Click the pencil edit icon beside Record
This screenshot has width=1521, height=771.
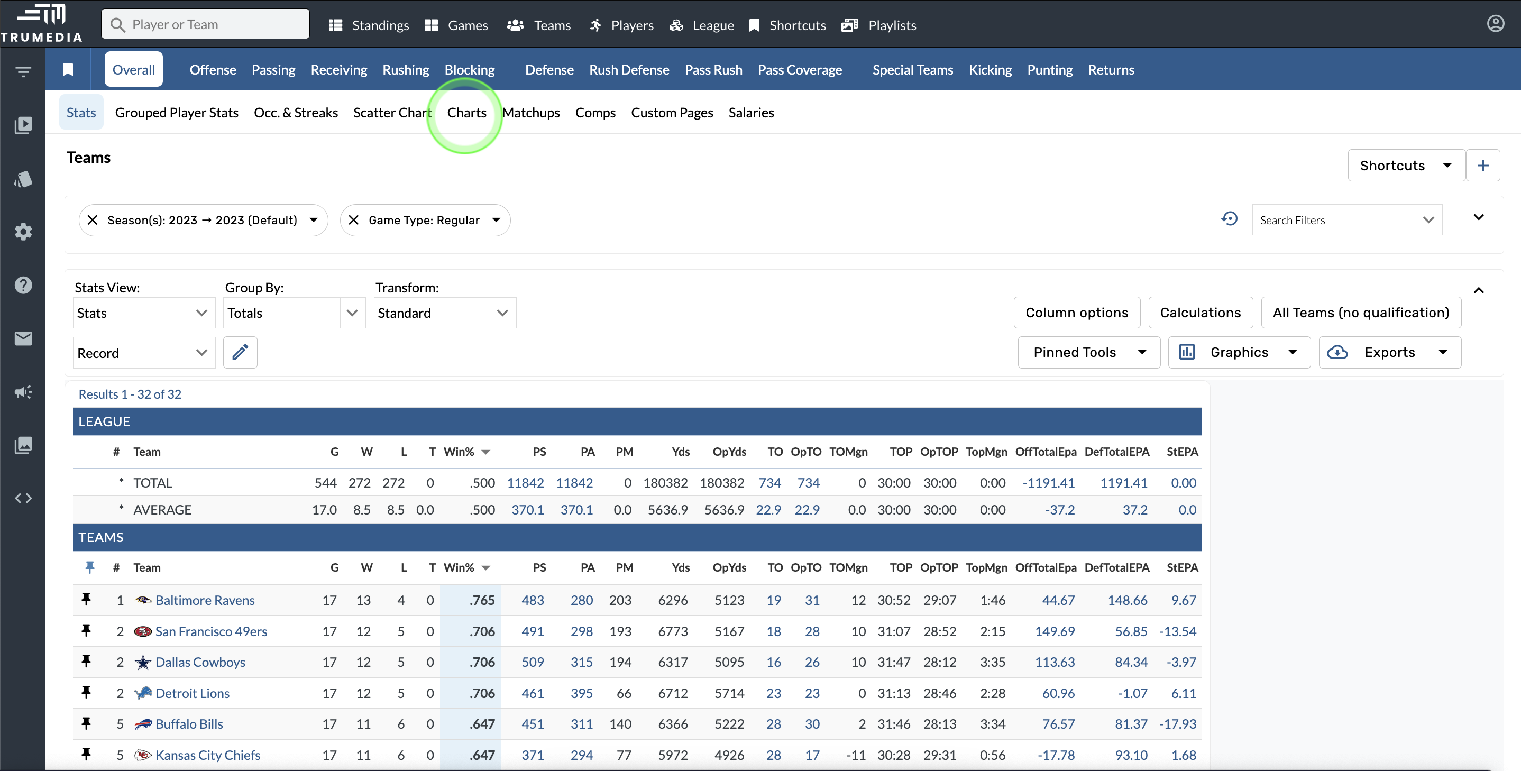(x=240, y=352)
